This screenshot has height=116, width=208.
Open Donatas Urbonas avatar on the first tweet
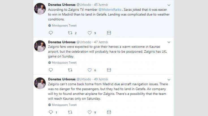pos(40,10)
